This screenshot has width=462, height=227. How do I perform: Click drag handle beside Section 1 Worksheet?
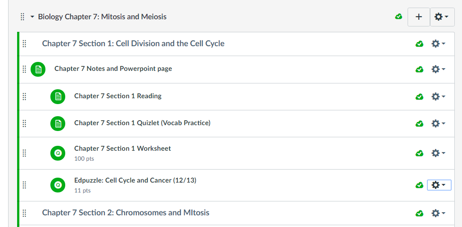tap(24, 153)
